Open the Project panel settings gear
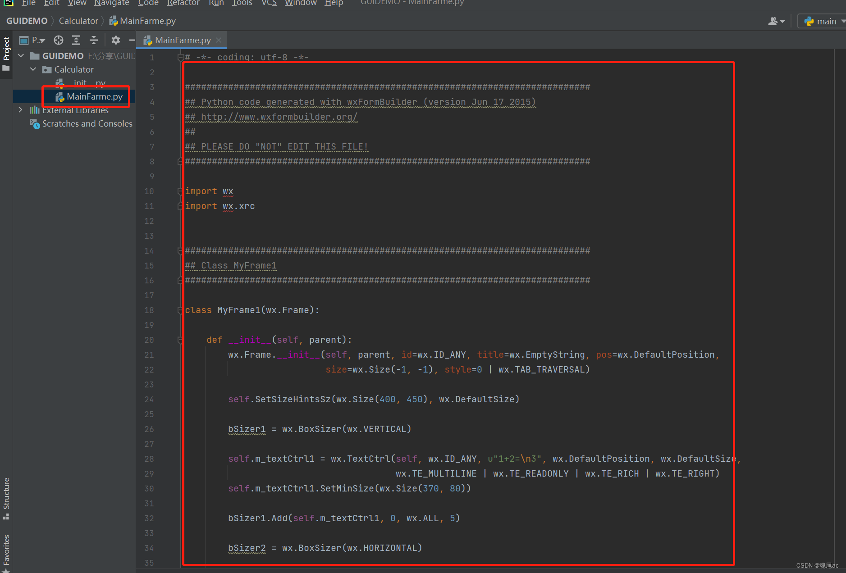846x573 pixels. [x=115, y=40]
